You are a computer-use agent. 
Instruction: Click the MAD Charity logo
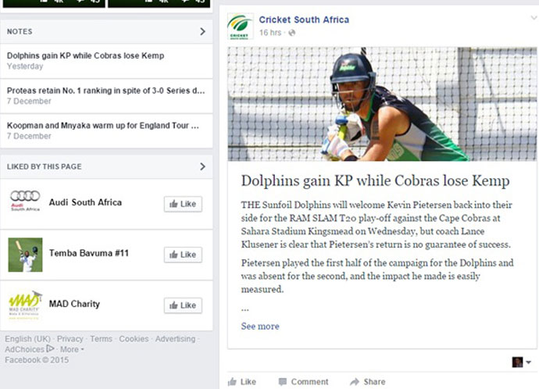[x=26, y=305]
